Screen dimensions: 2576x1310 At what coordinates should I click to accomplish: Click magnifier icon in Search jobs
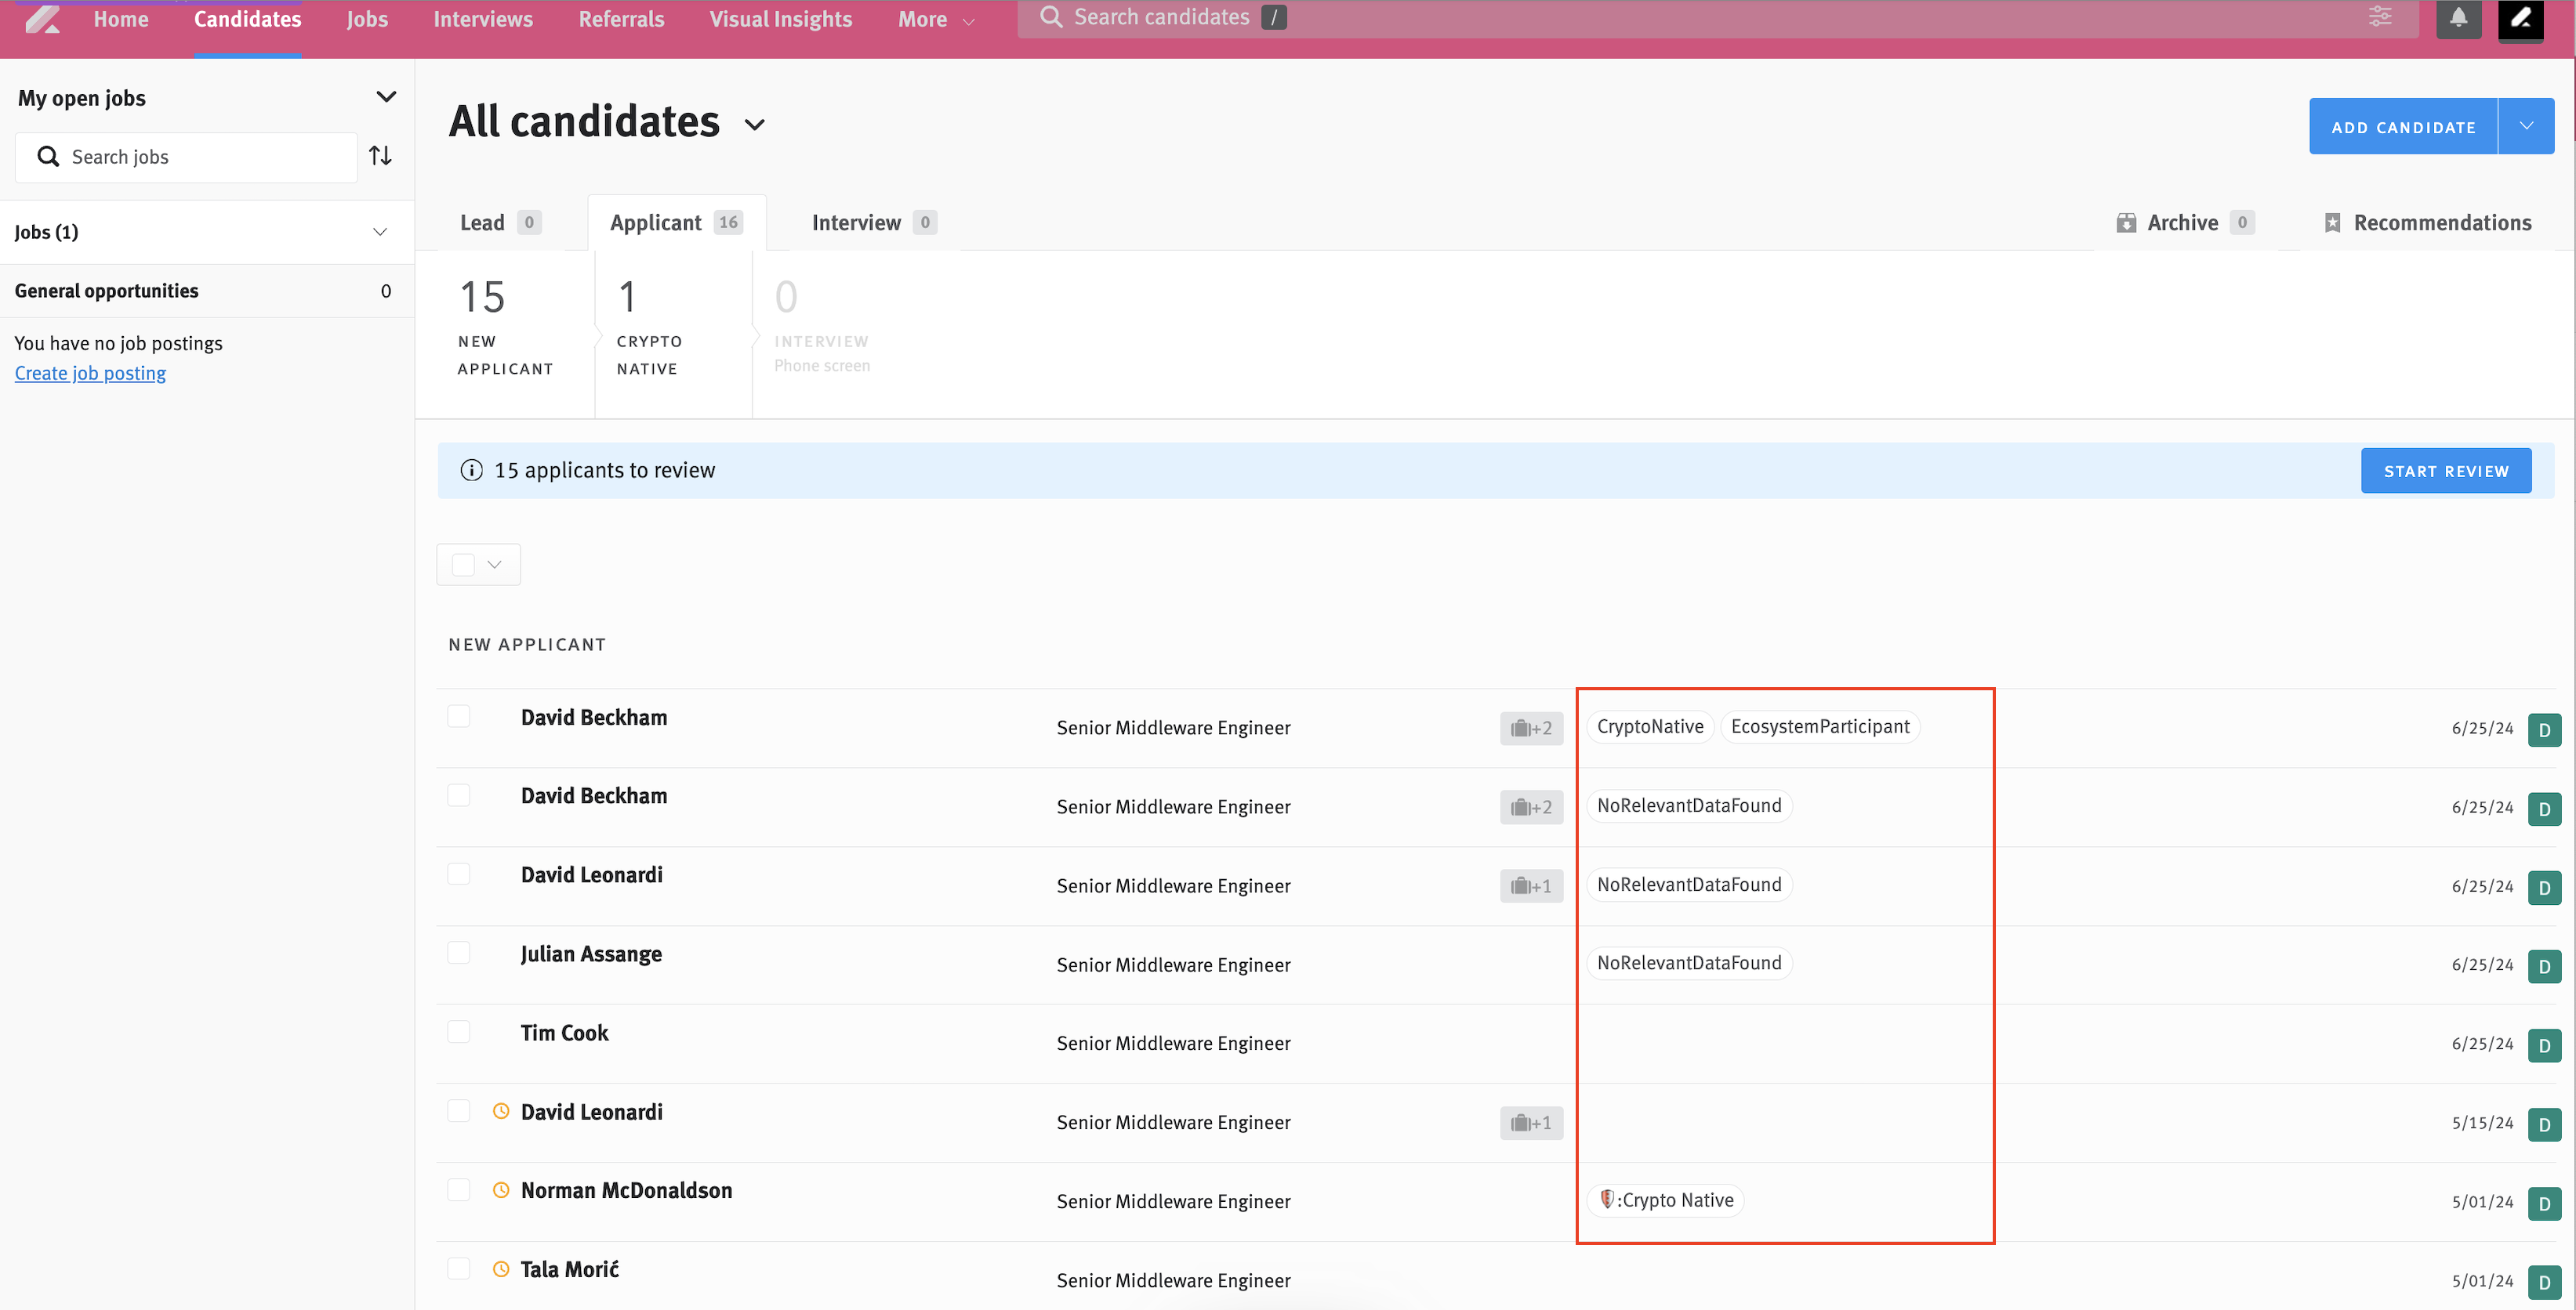47,157
